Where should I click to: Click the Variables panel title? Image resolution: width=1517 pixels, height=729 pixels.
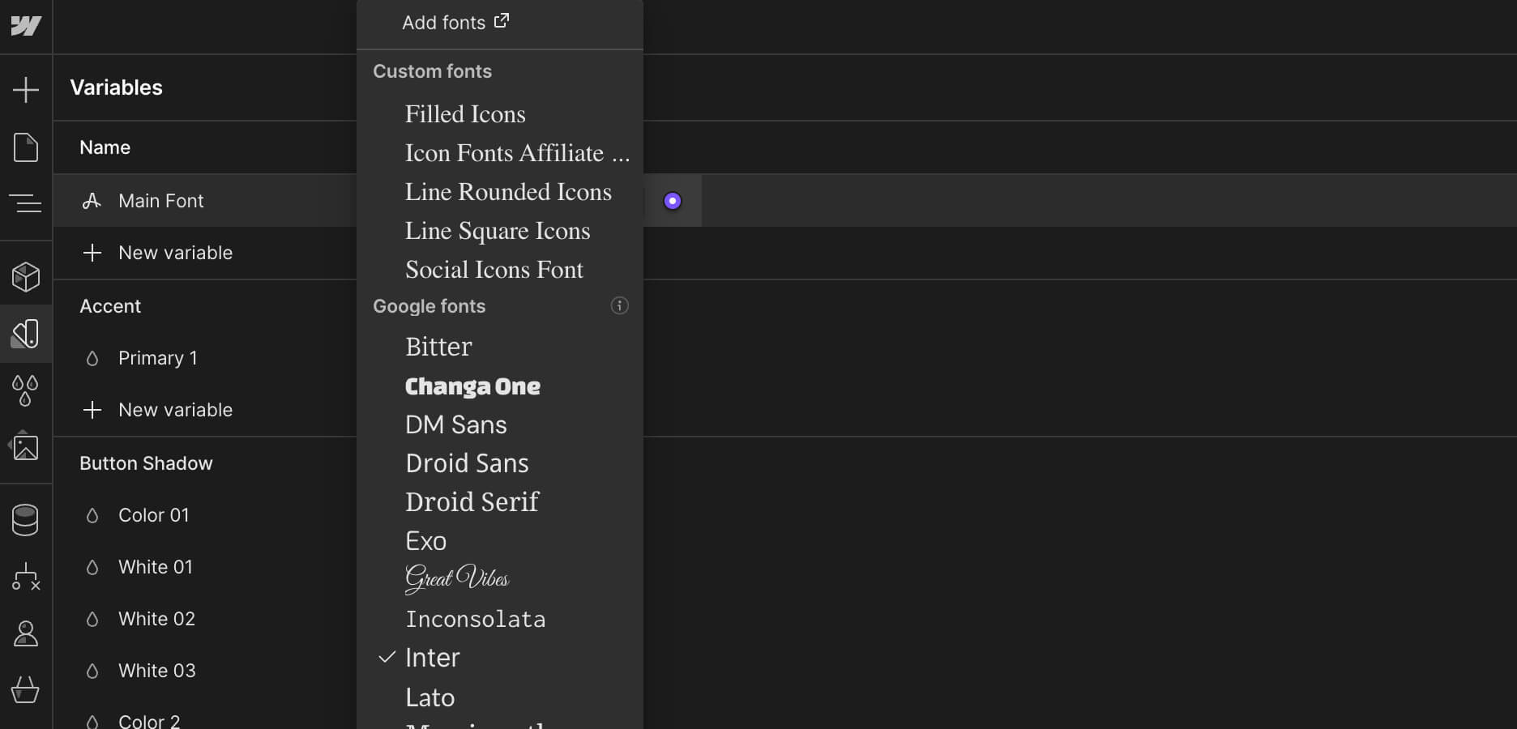[x=116, y=87]
